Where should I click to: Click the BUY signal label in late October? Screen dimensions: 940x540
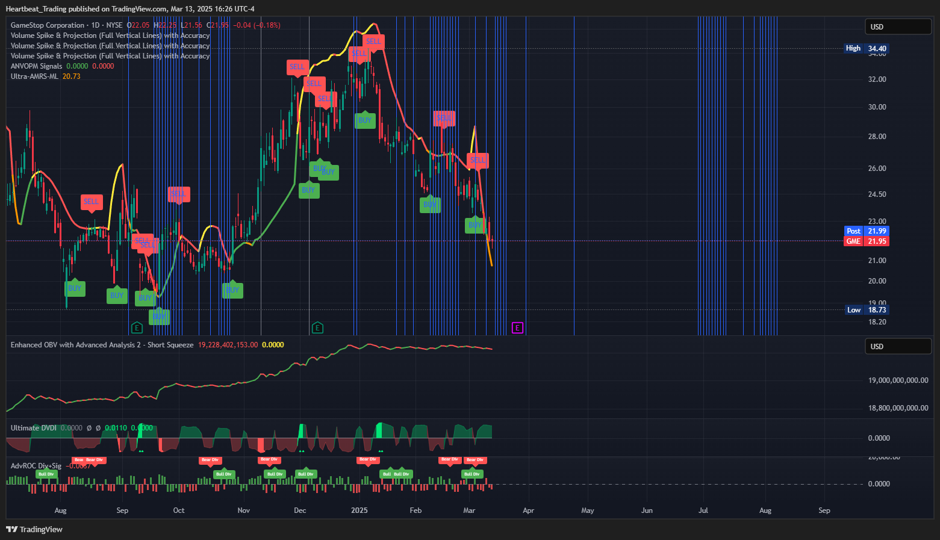(232, 290)
